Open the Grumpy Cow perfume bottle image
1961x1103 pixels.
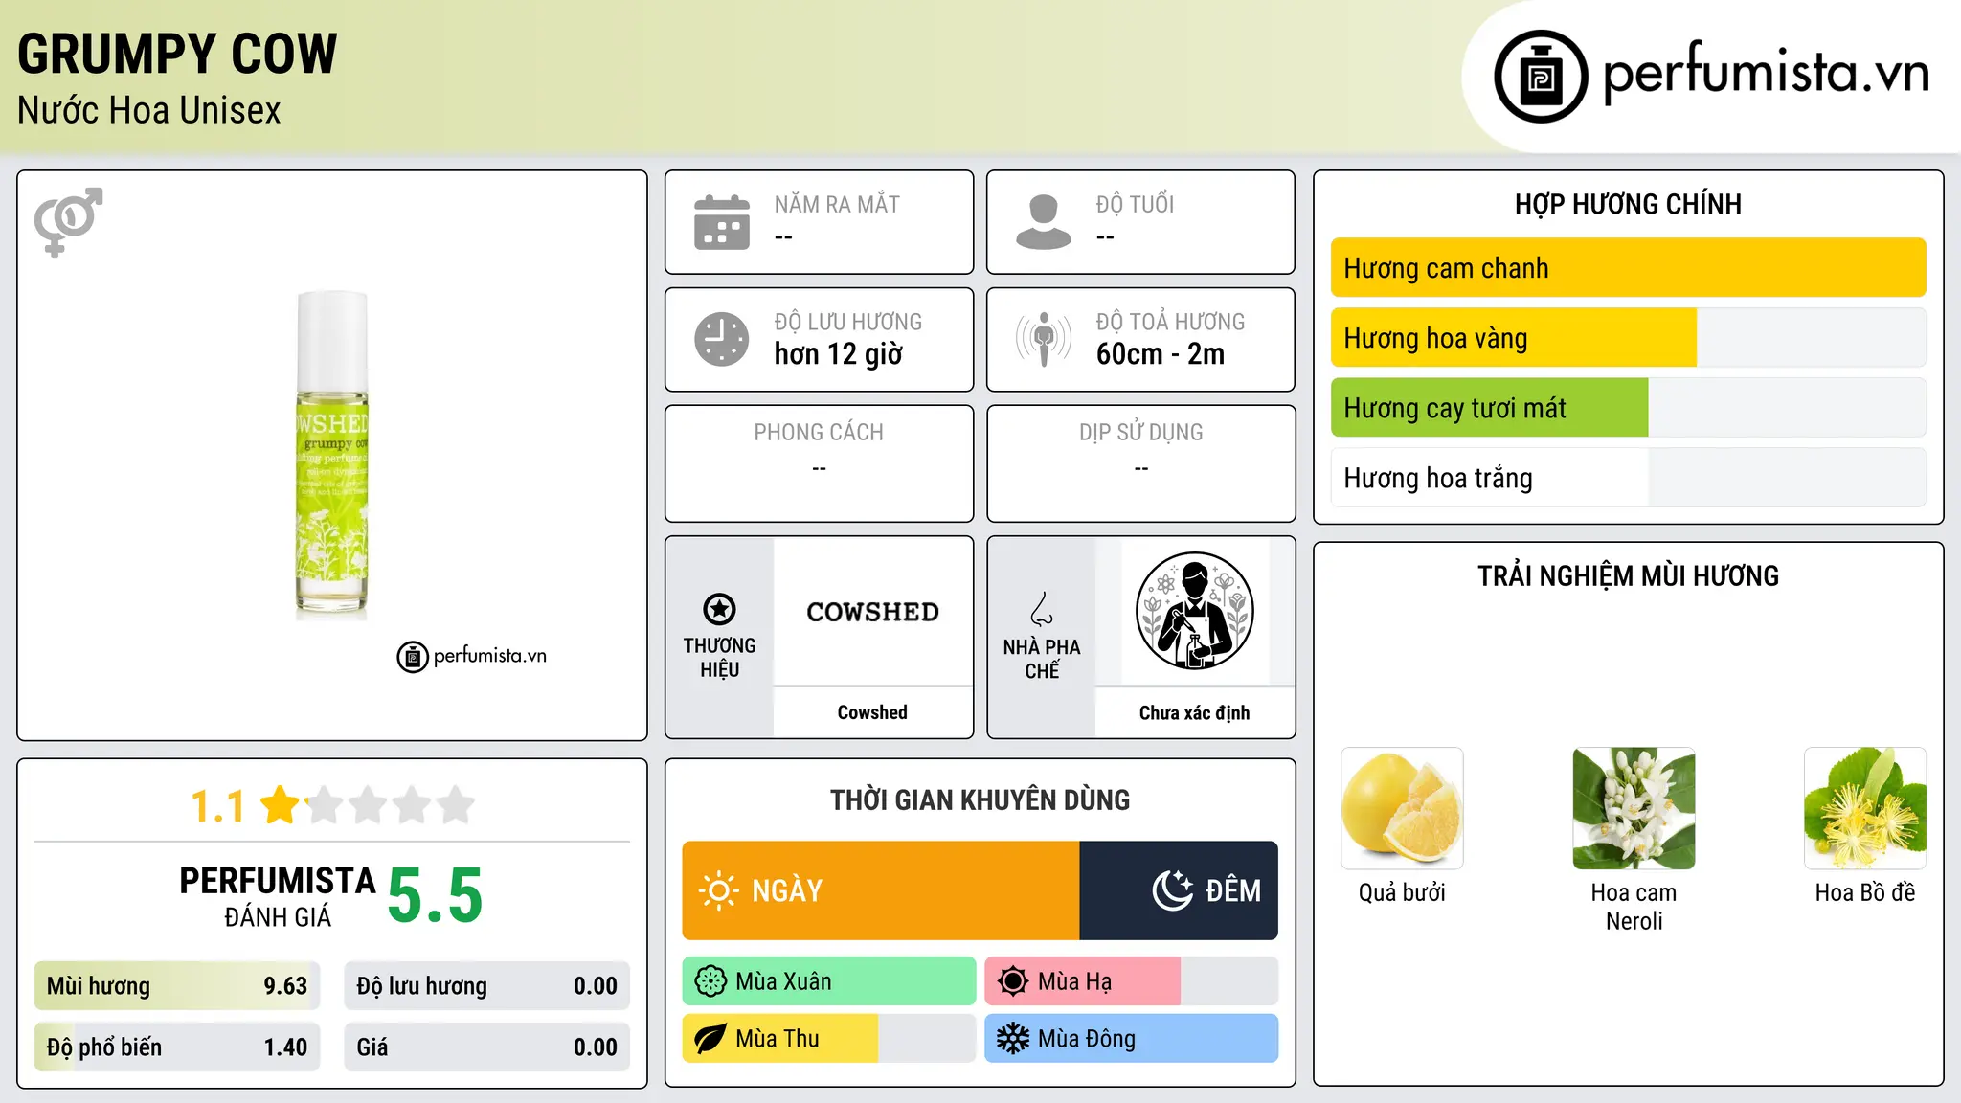(x=331, y=456)
